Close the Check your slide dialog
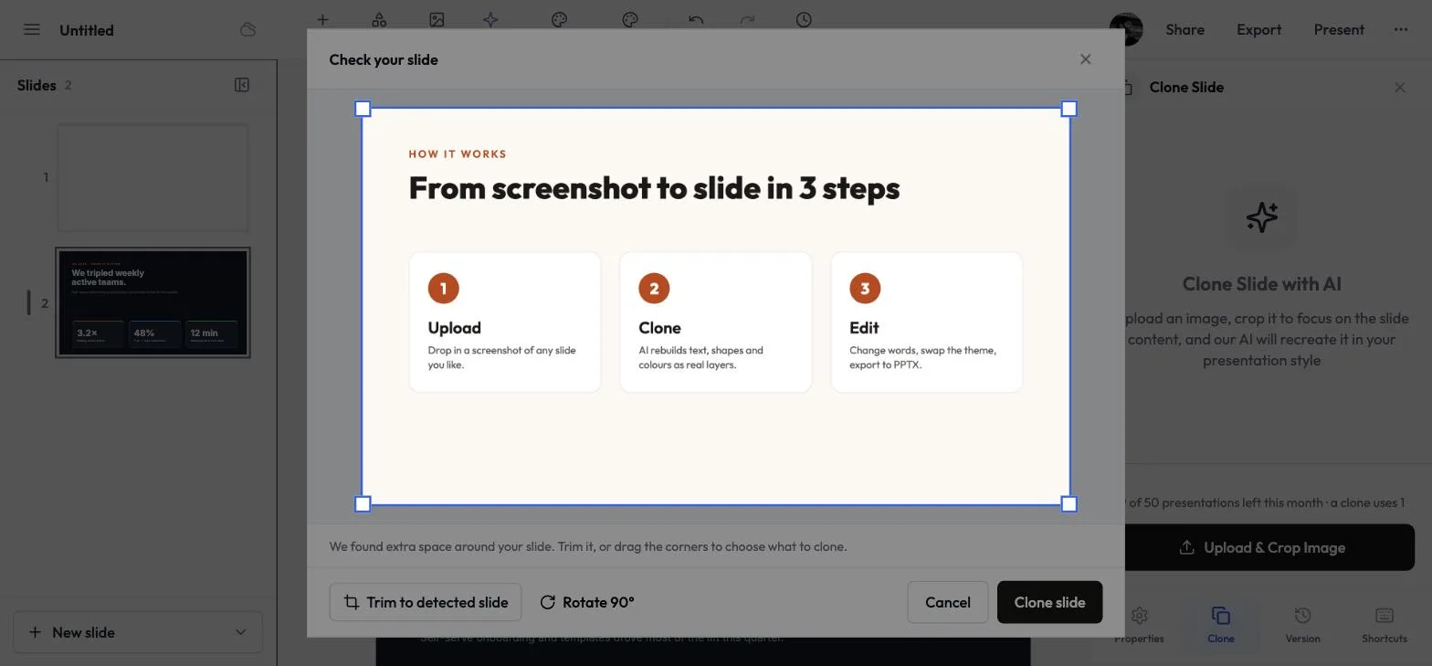The image size is (1432, 666). [x=1085, y=59]
